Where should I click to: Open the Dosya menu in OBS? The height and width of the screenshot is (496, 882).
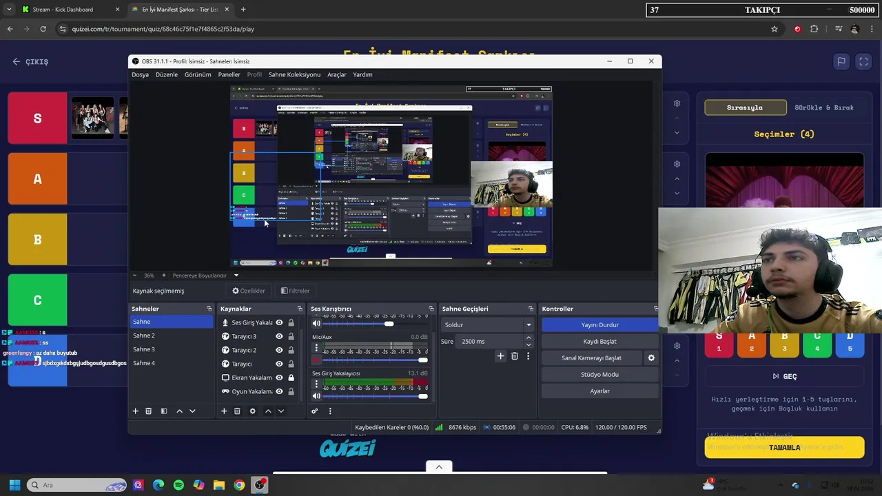(x=141, y=74)
